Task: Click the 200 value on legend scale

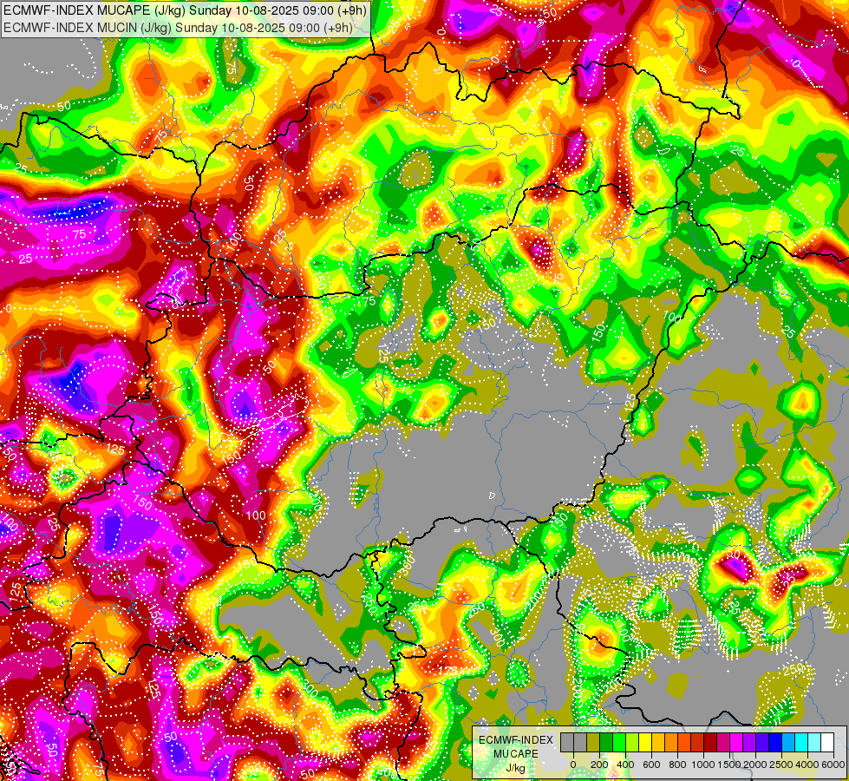Action: click(x=599, y=765)
